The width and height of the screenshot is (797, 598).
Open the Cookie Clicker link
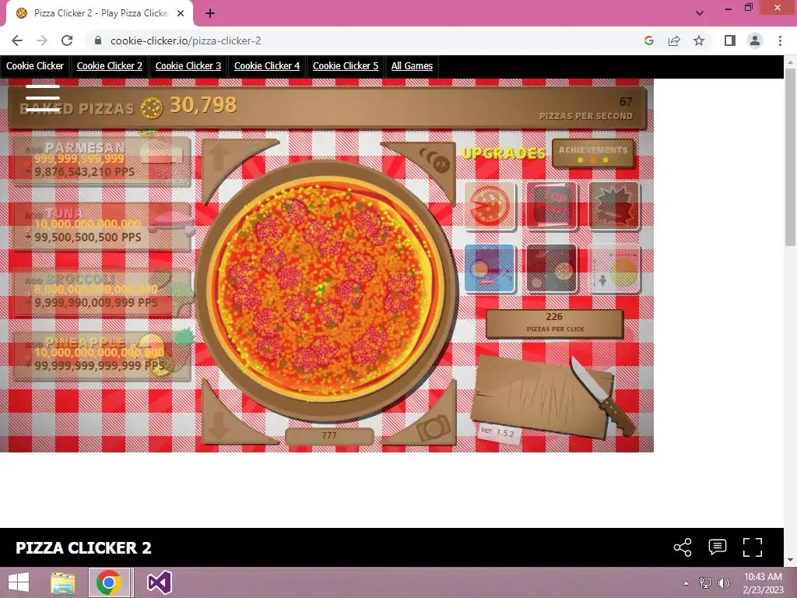(35, 66)
